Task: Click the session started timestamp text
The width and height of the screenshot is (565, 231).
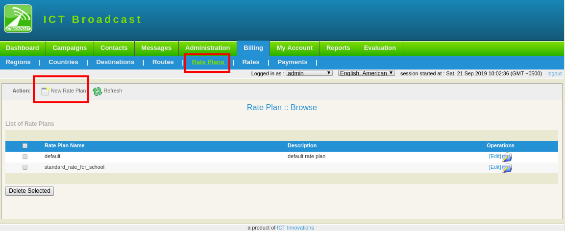Action: point(471,73)
